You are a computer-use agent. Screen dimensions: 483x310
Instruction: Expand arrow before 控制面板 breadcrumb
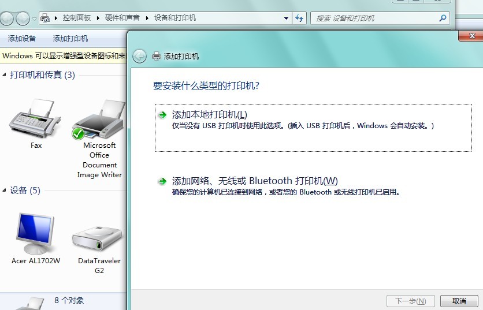coord(56,18)
